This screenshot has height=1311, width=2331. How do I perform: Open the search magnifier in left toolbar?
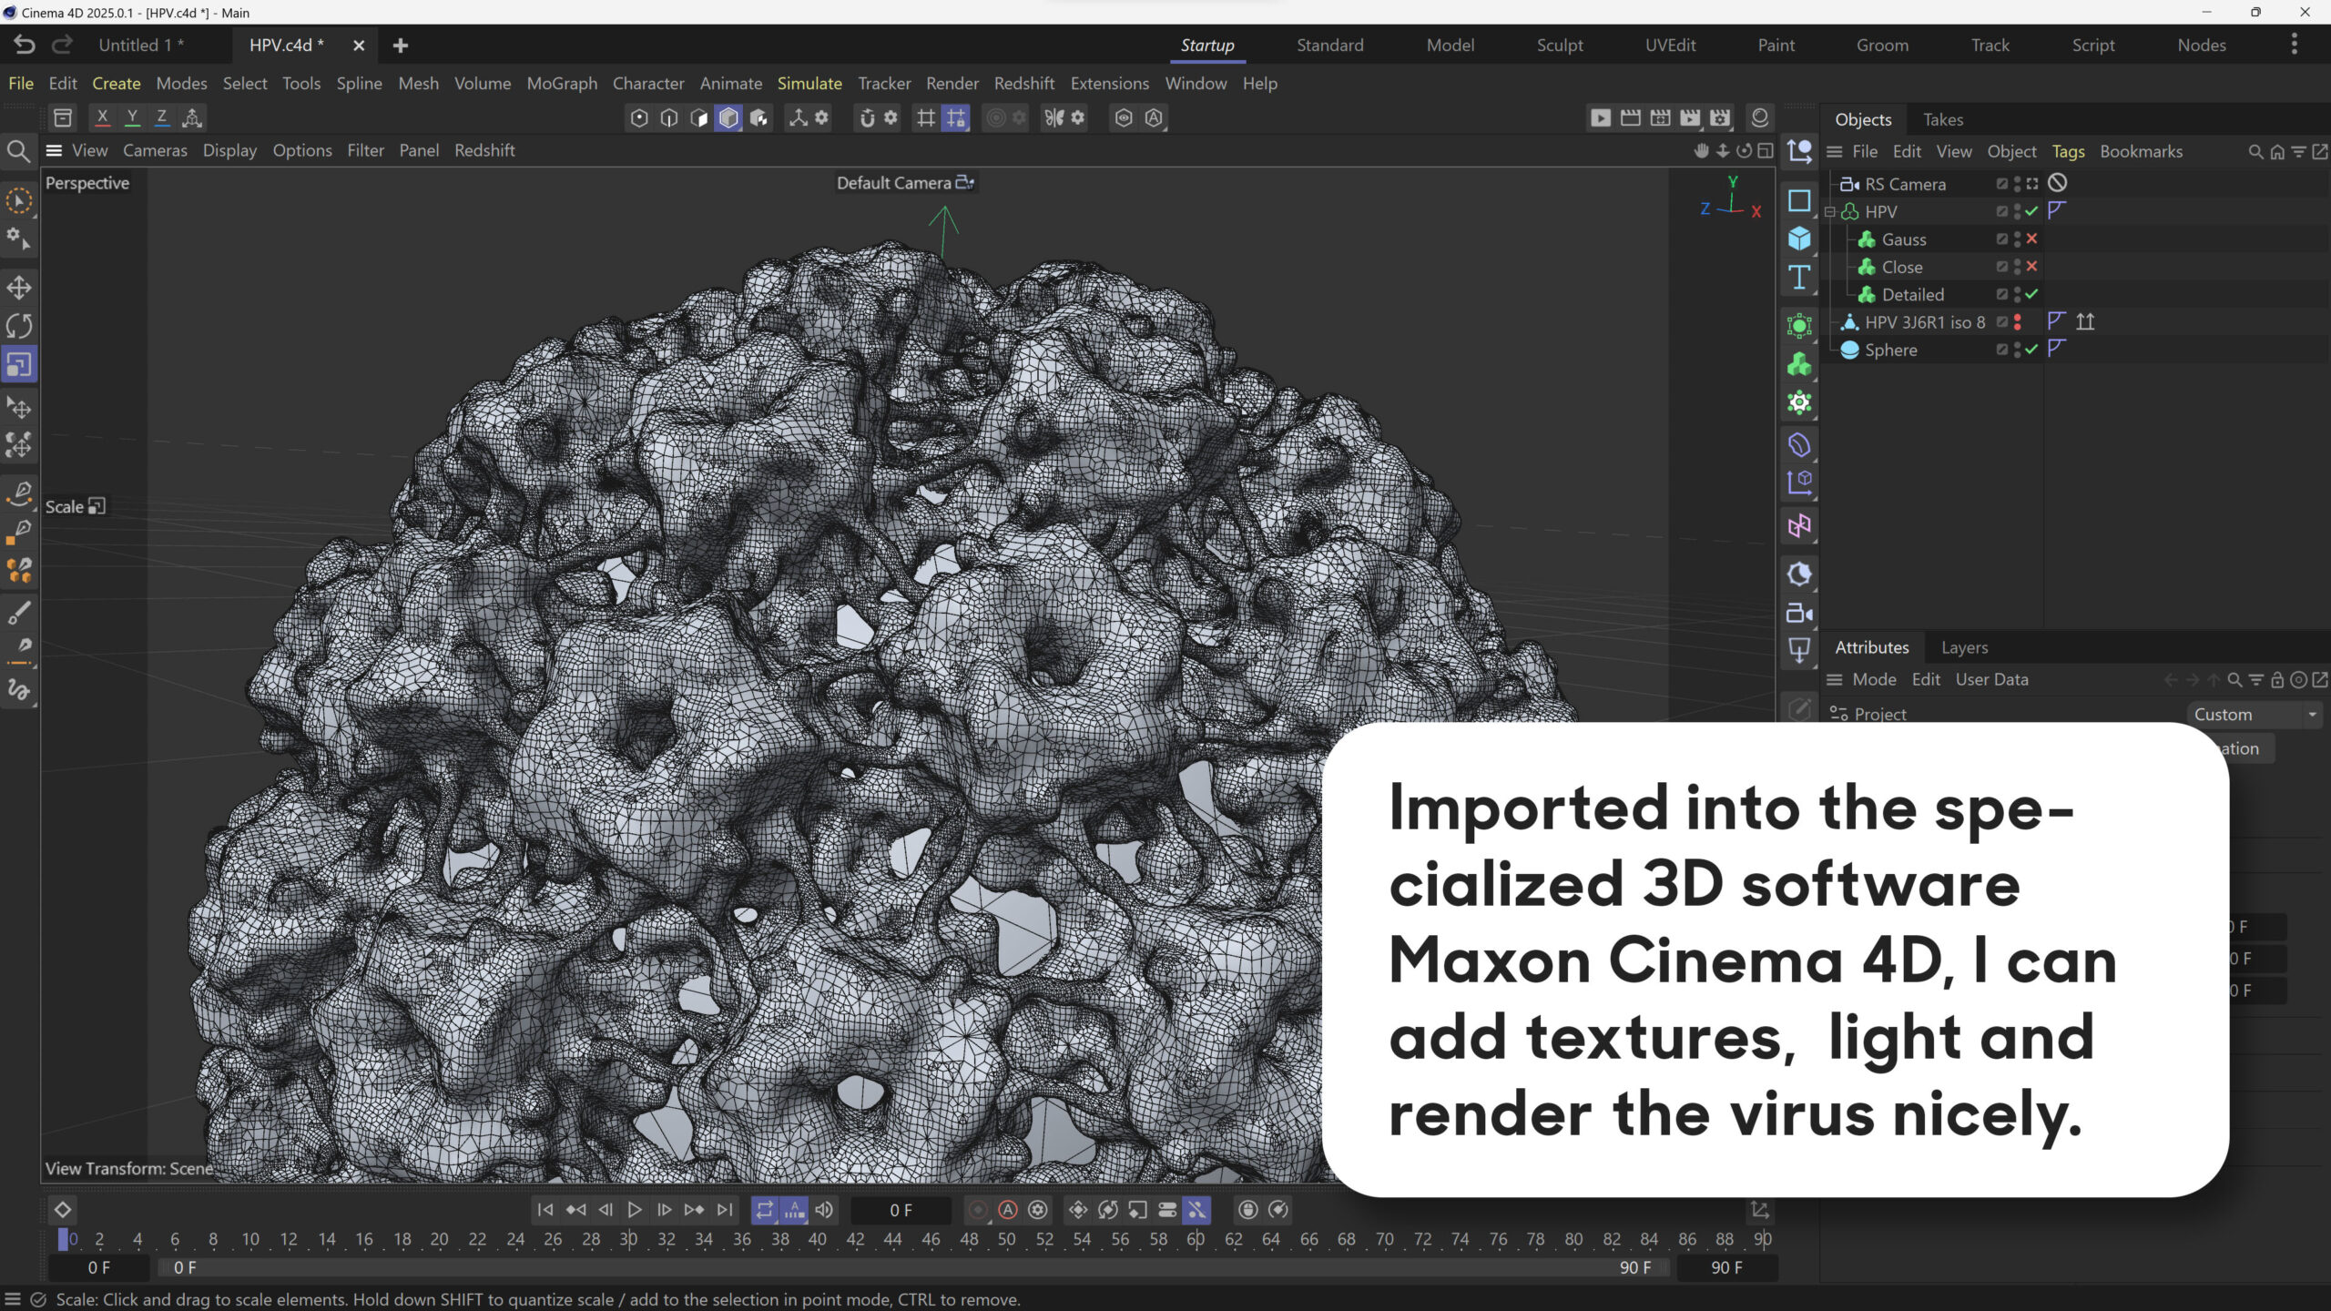click(x=18, y=151)
